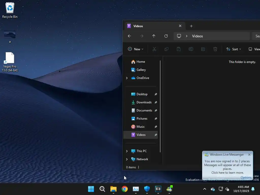Click the Copy icon in toolbar
The image size is (260, 195).
pyautogui.click(x=167, y=49)
